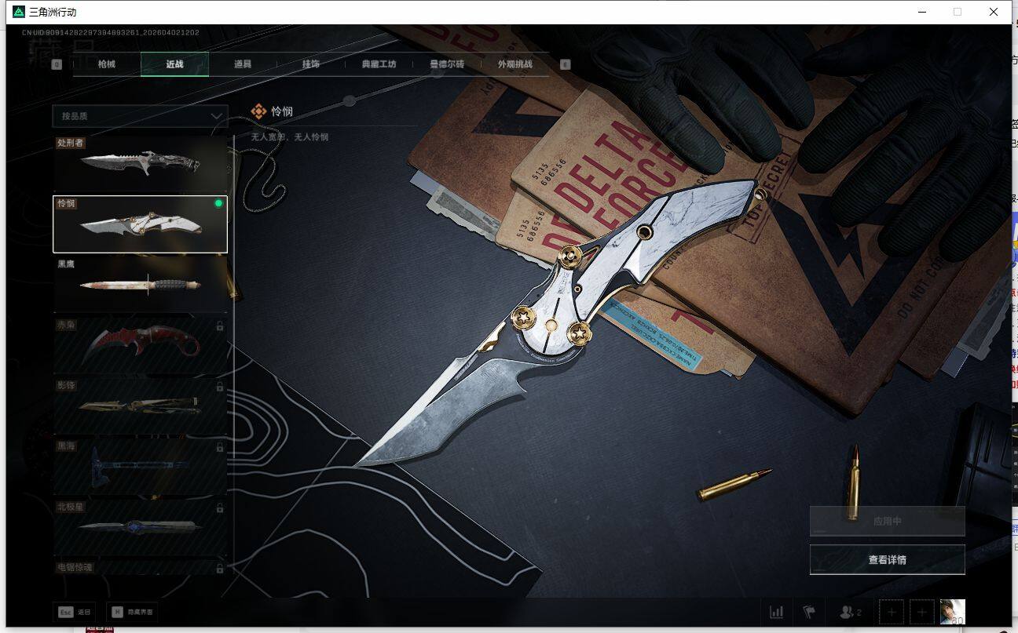Viewport: 1018px width, 633px height.
Task: Click the flag icon in bottom bar
Action: 809,612
